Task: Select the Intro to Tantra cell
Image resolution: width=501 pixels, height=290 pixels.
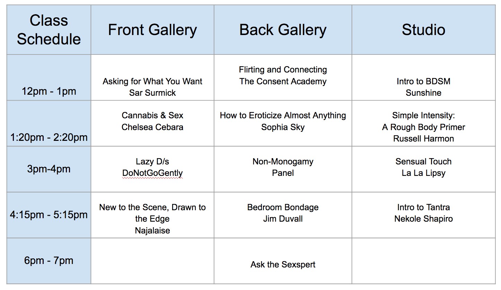Action: point(423,213)
